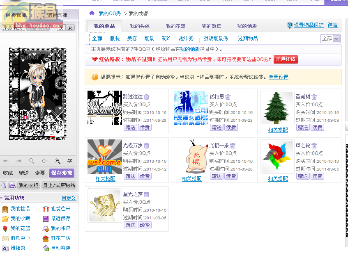Click the redo arrow under the avatar

pyautogui.click(x=18, y=161)
